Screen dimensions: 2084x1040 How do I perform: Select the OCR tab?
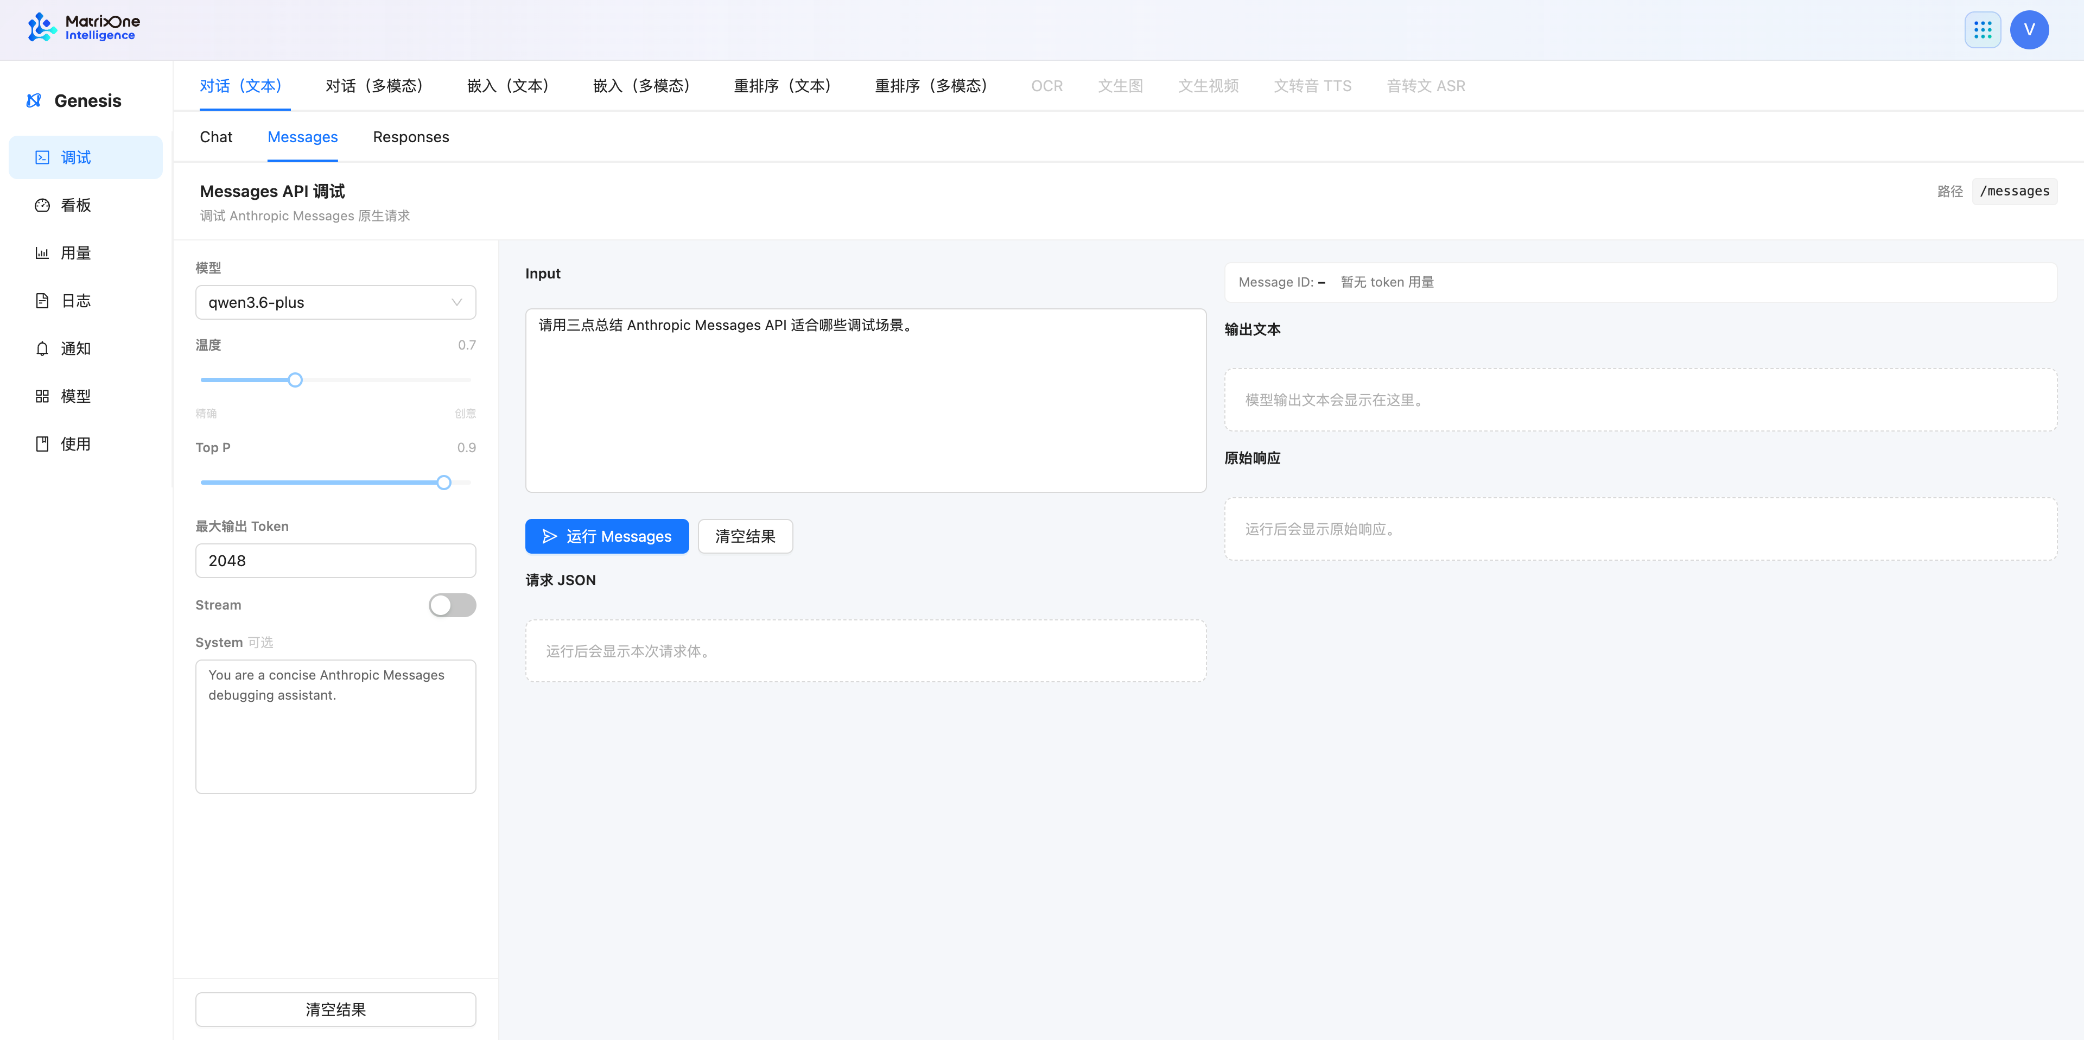(x=1047, y=86)
